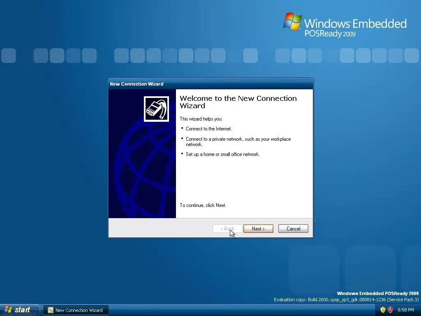The image size is (421, 316).
Task: Click the Next button in the wizard
Action: tap(258, 229)
